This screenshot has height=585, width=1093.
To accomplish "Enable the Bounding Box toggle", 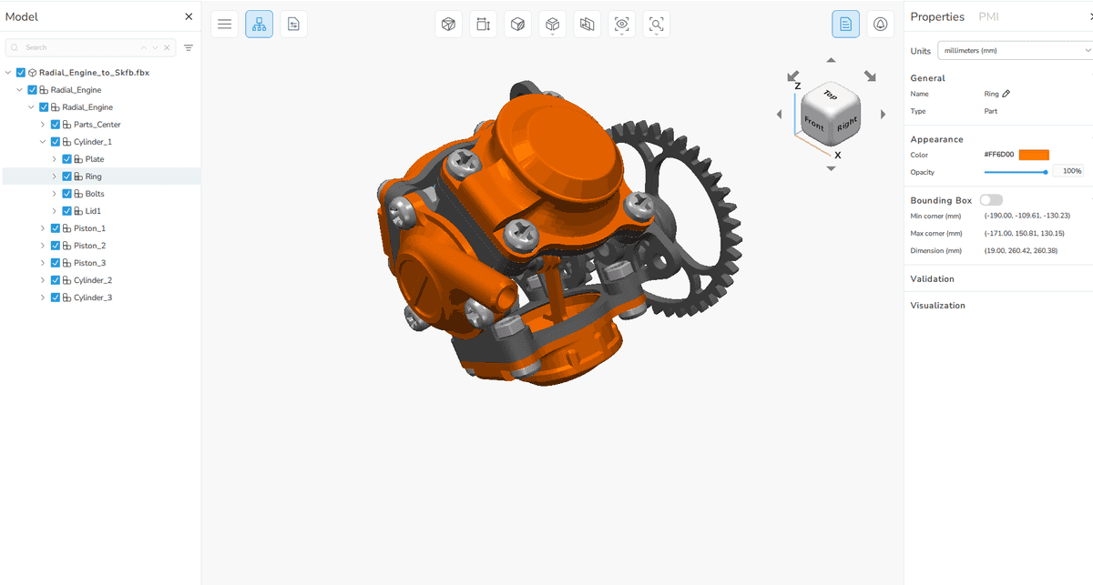I will tap(990, 199).
